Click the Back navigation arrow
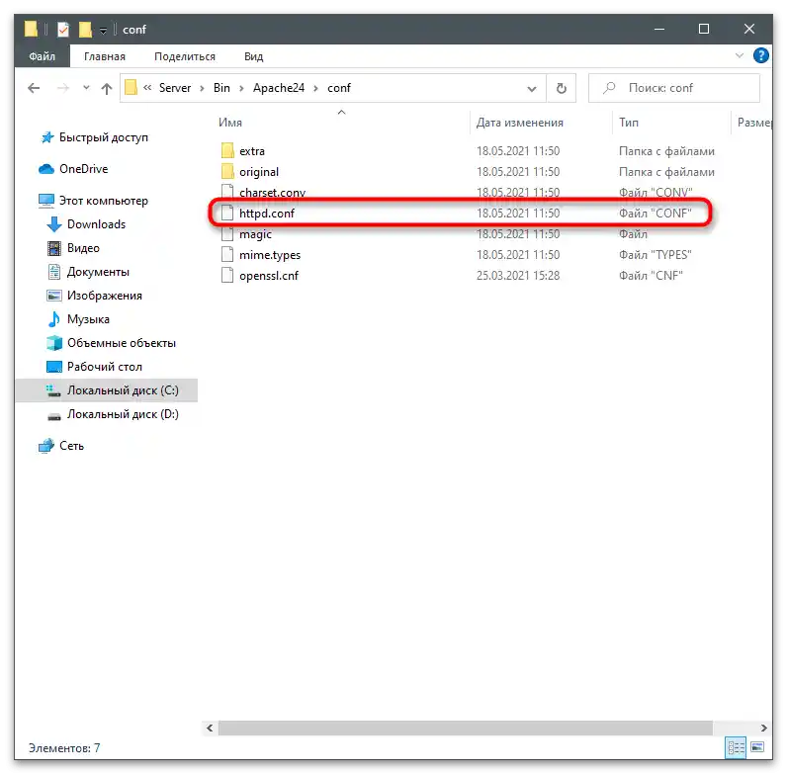 (x=34, y=88)
